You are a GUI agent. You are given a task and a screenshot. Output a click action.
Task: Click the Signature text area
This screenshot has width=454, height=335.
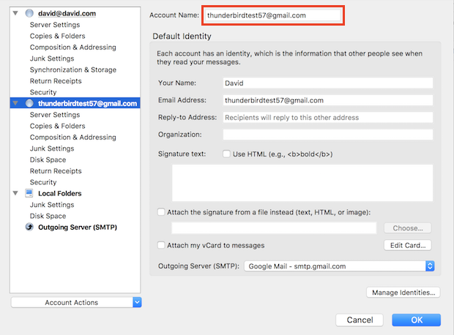coord(302,183)
